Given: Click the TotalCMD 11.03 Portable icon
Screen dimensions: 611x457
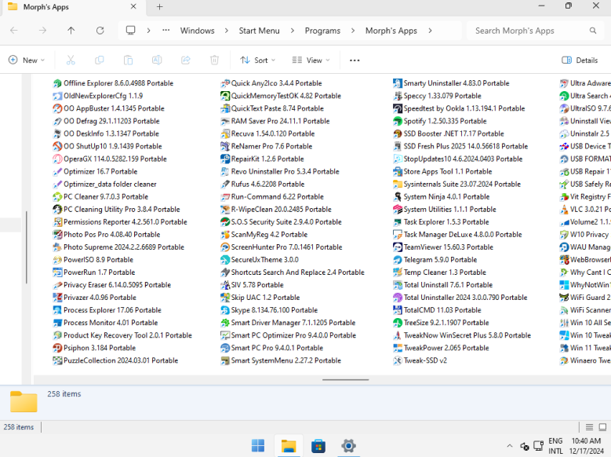Looking at the screenshot, I should click(398, 310).
